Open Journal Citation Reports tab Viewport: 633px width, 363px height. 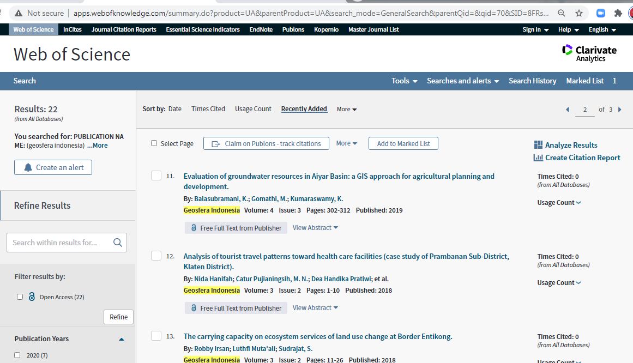tap(124, 29)
